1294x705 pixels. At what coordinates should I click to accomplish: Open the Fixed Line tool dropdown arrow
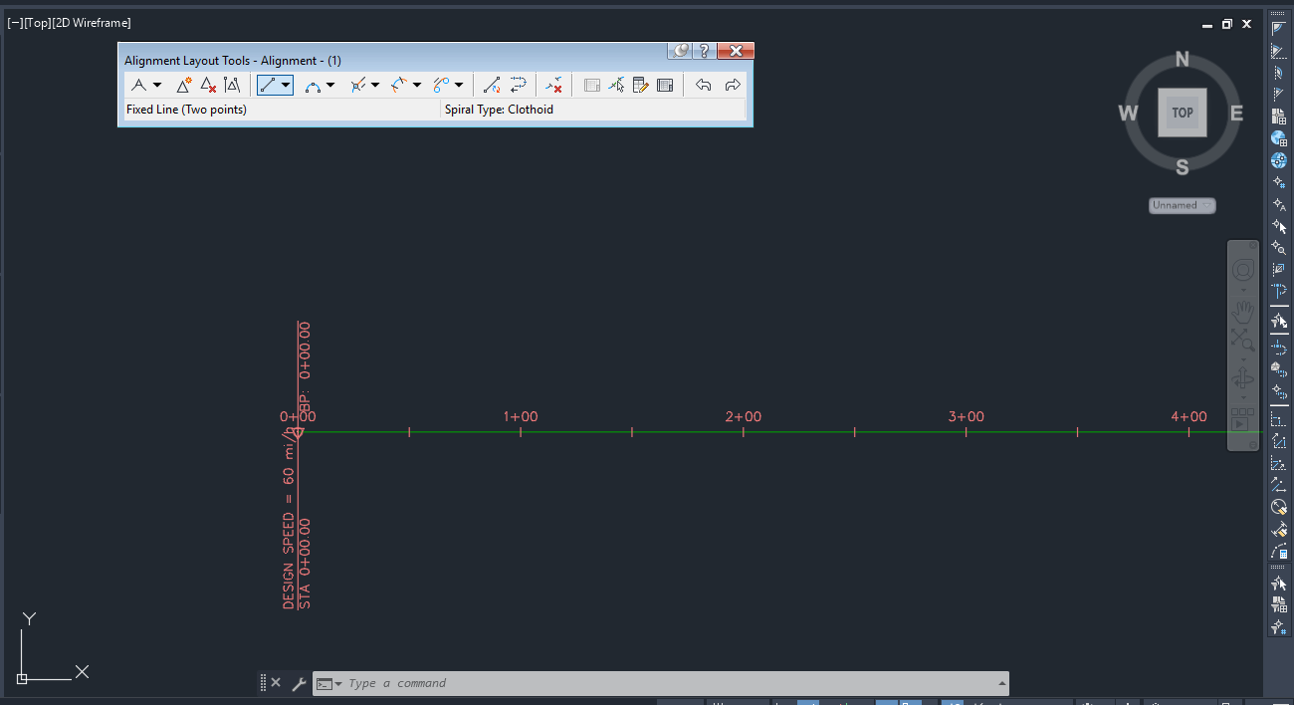coord(285,85)
